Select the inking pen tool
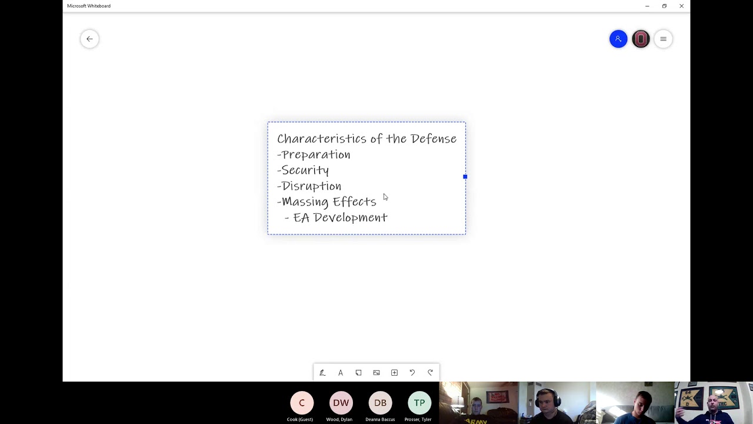 coord(322,373)
